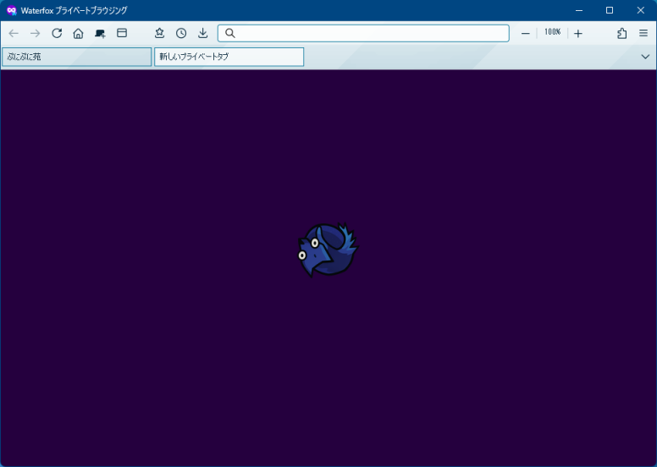Show the Downloads panel
The image size is (657, 467).
tap(202, 33)
